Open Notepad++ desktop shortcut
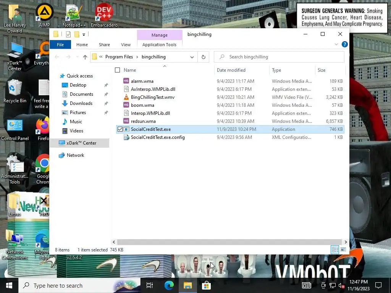 point(74,15)
